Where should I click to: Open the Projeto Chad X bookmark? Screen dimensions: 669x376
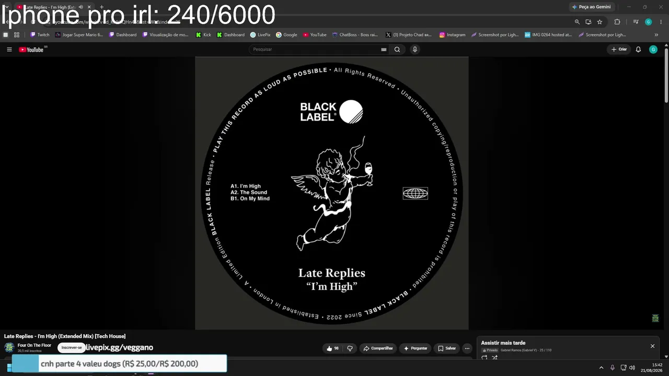[409, 35]
